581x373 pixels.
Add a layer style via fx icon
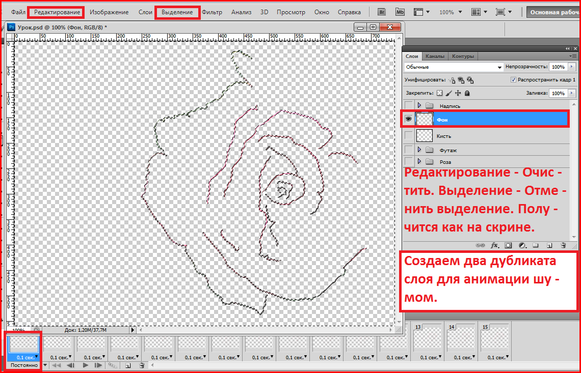coord(495,245)
